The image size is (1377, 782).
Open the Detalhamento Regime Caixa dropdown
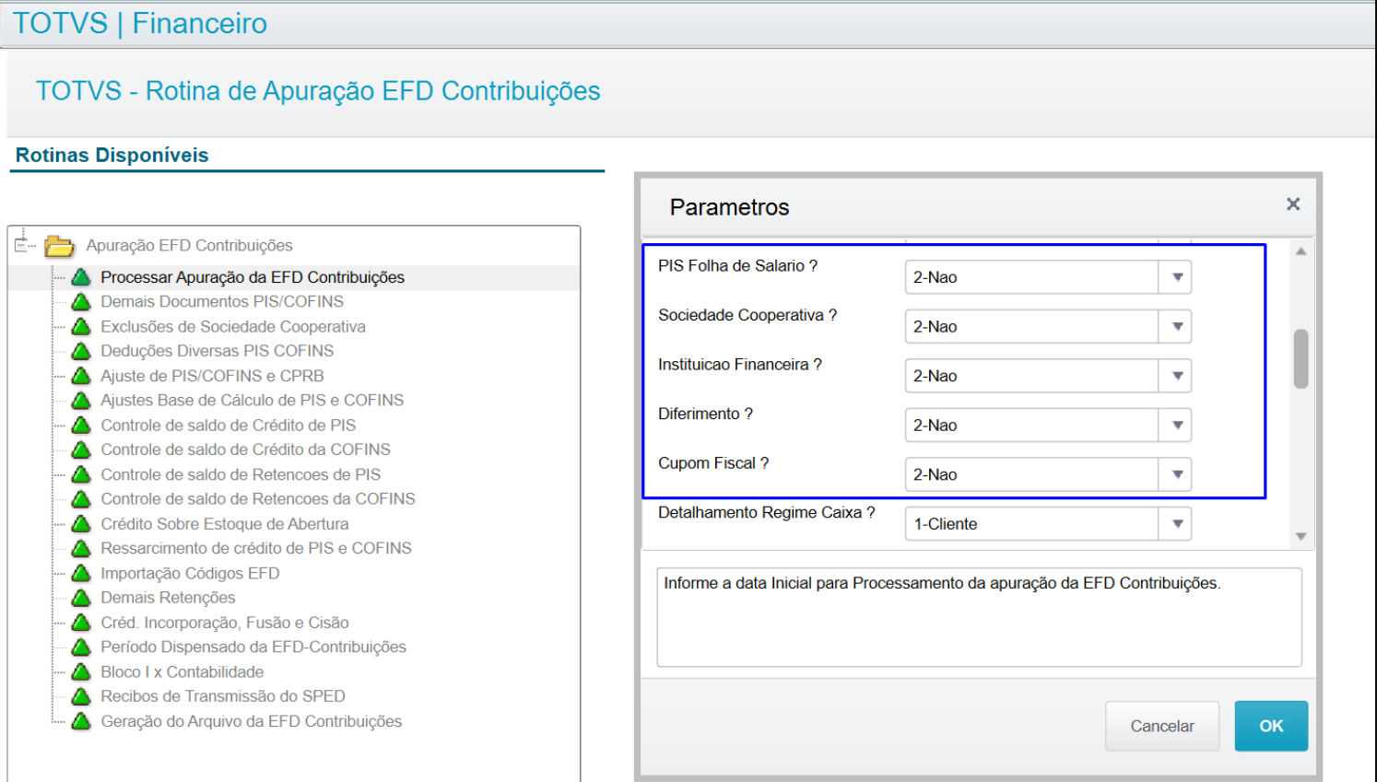1176,524
